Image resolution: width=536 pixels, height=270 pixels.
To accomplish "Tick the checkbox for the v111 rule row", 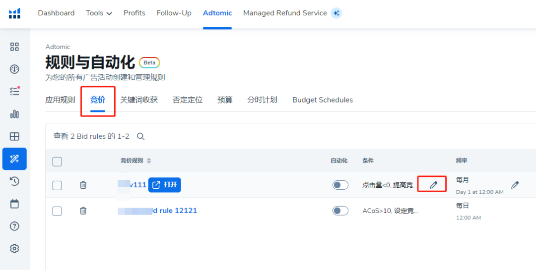I will click(57, 185).
